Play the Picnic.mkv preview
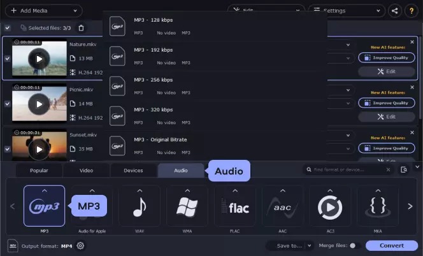This screenshot has height=256, width=423. 39,104
